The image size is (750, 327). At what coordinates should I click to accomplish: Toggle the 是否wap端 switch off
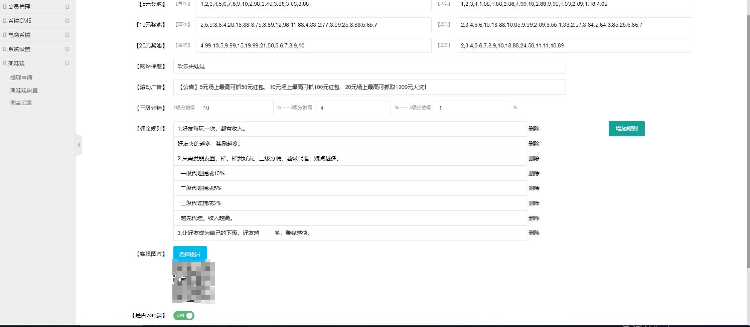click(x=184, y=316)
